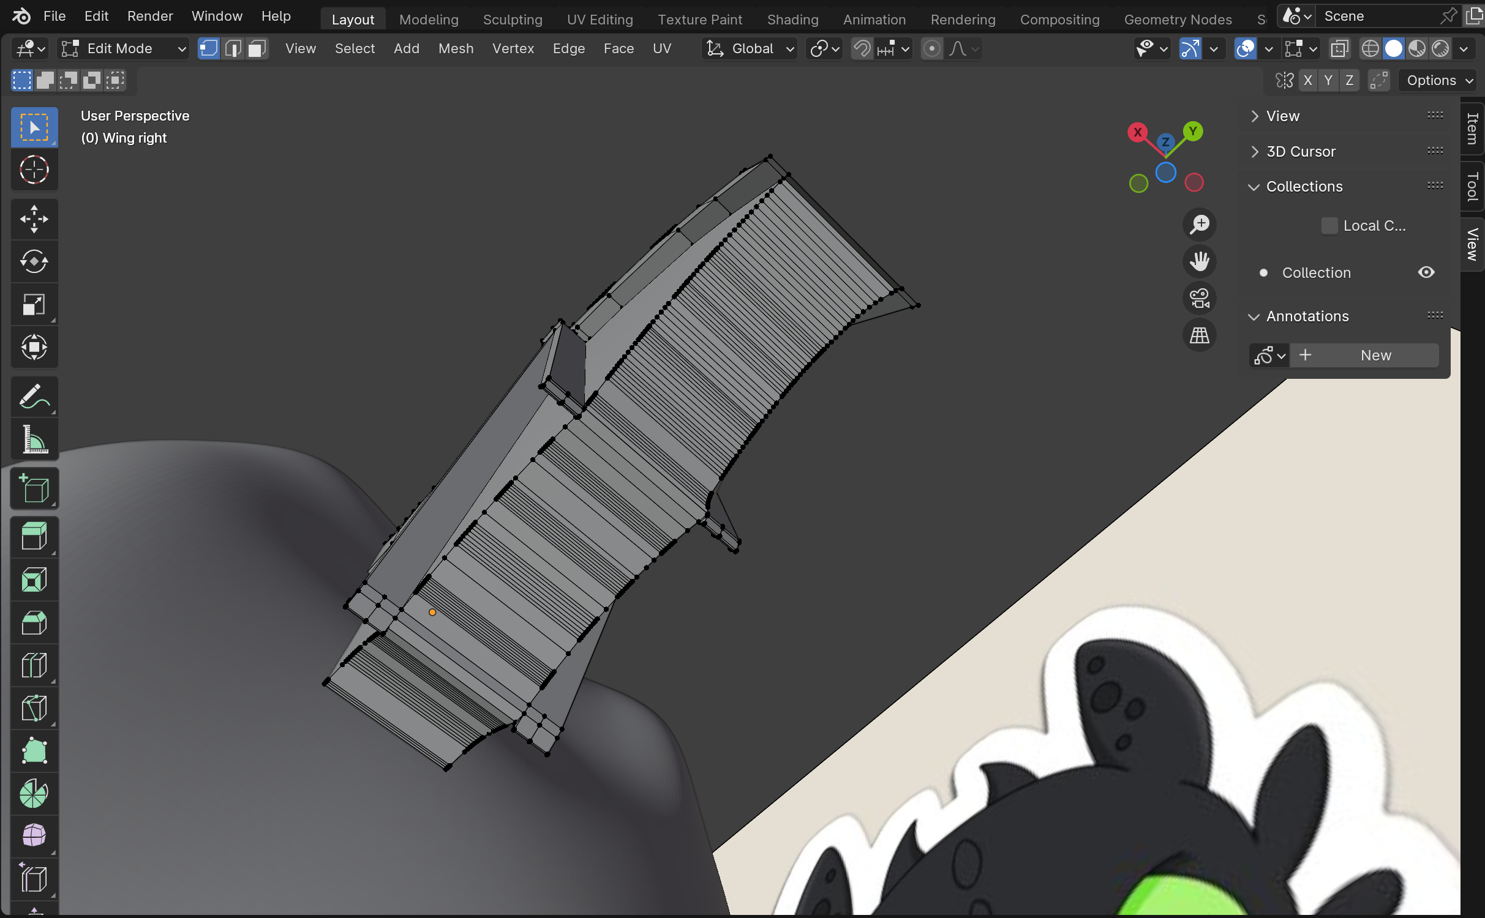Image resolution: width=1485 pixels, height=918 pixels.
Task: Click New annotation button
Action: [1364, 356]
